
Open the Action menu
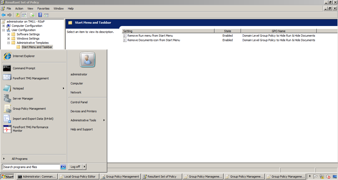pyautogui.click(x=19, y=8)
